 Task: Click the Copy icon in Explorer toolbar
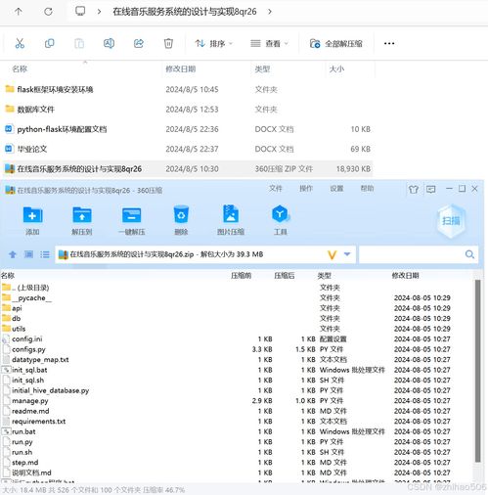50,43
